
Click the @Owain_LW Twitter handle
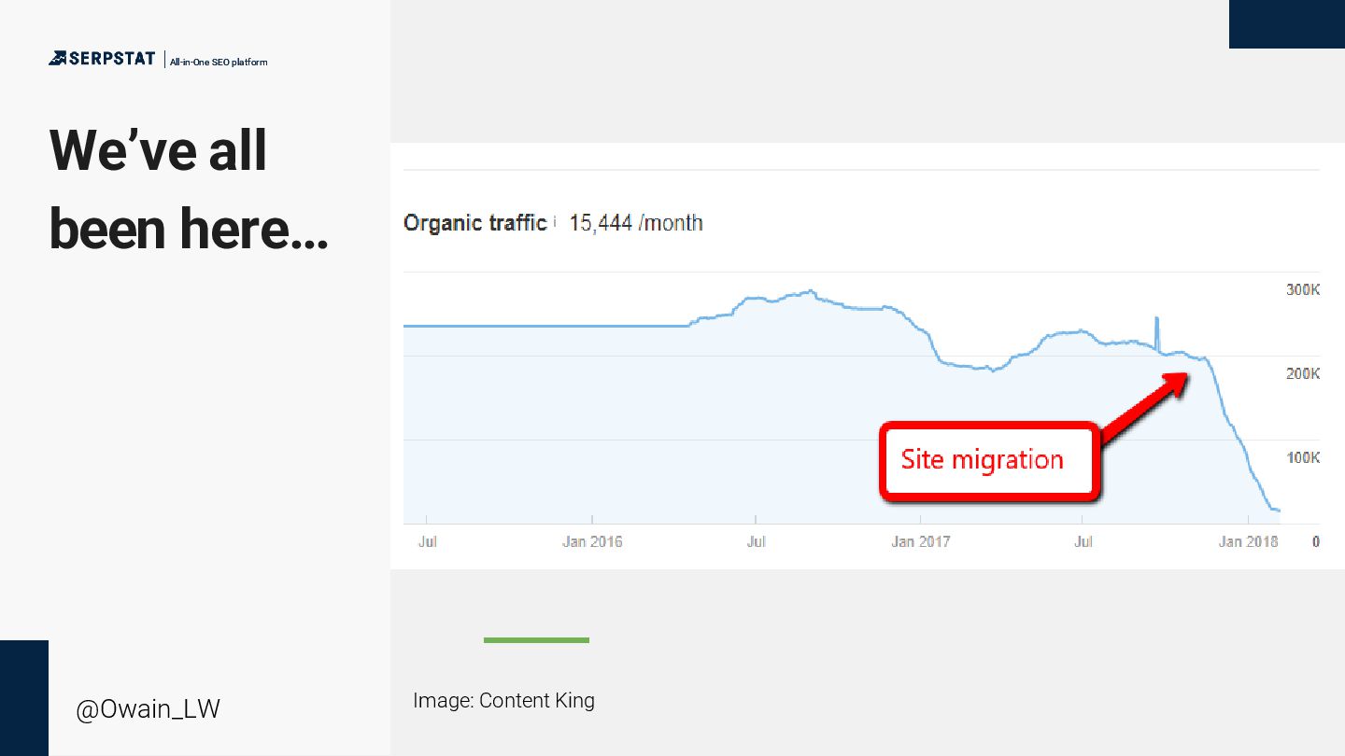tap(148, 709)
